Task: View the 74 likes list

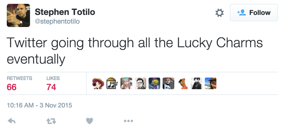Action: 51,87
